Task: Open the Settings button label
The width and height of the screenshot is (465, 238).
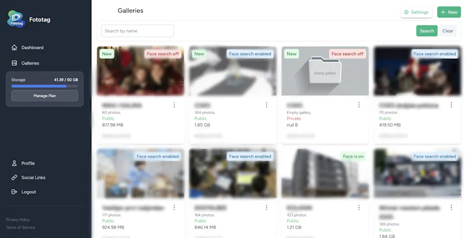Action: (x=420, y=12)
